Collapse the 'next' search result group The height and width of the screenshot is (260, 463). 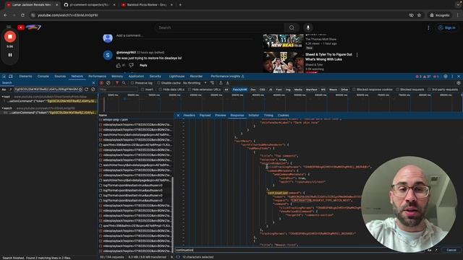(x=3, y=97)
